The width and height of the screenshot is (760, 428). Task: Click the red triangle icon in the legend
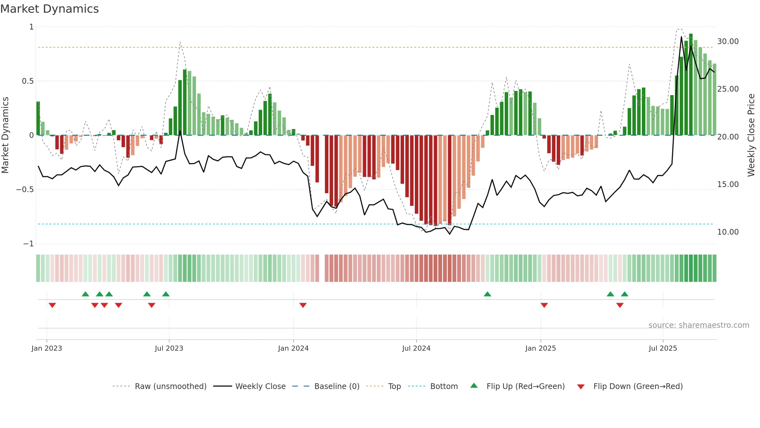(x=581, y=387)
